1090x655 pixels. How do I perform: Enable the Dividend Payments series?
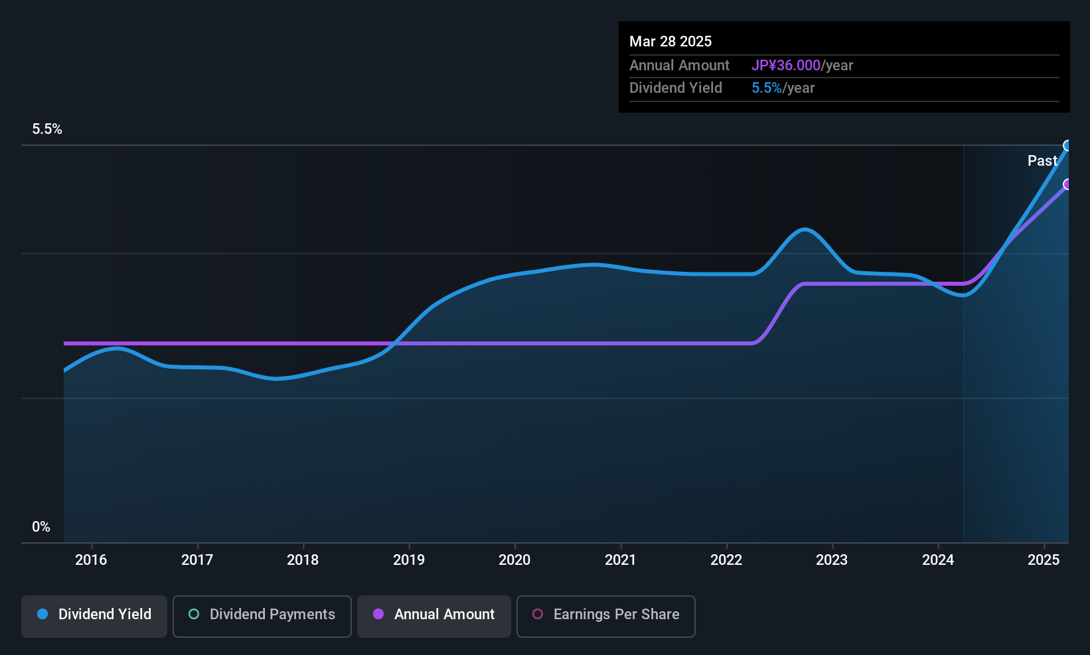tap(262, 616)
